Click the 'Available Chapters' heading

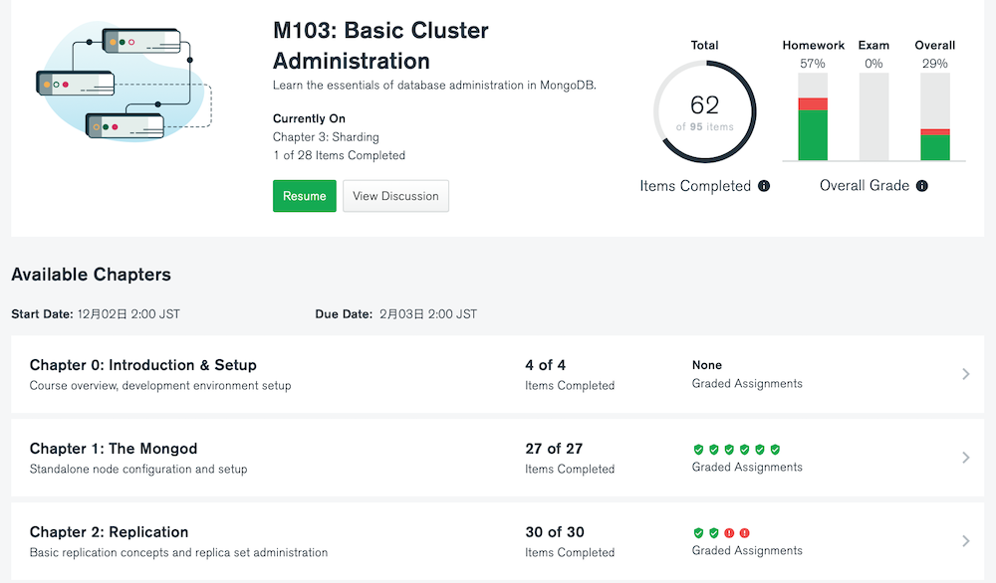[92, 274]
